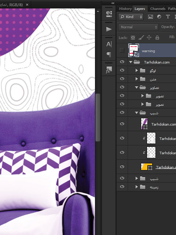Open the 3D panel icon in the dock

click(x=109, y=14)
